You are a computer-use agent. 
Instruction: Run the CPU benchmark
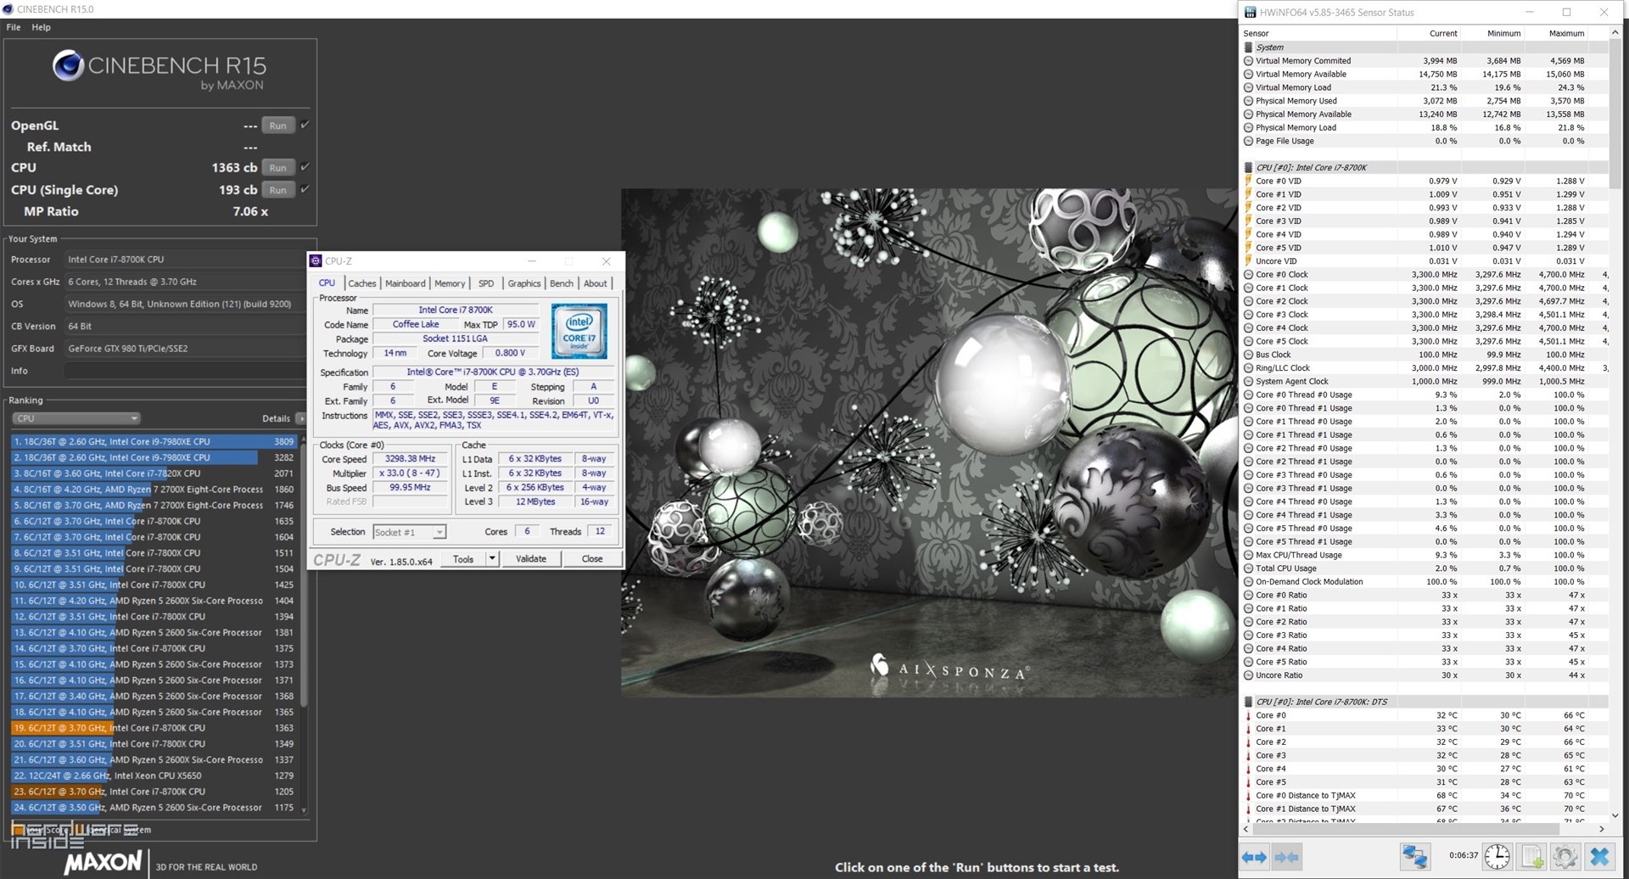(x=277, y=168)
